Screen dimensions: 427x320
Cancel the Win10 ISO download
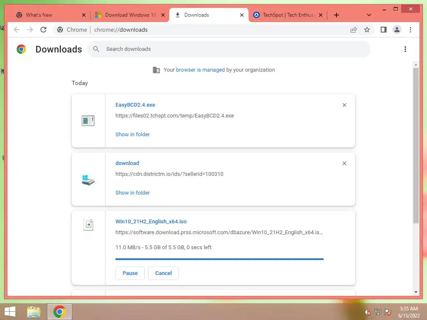[x=163, y=273]
